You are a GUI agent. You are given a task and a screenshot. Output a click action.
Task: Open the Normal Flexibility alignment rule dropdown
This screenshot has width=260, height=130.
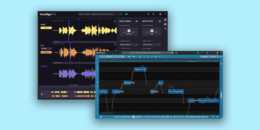click(x=128, y=45)
